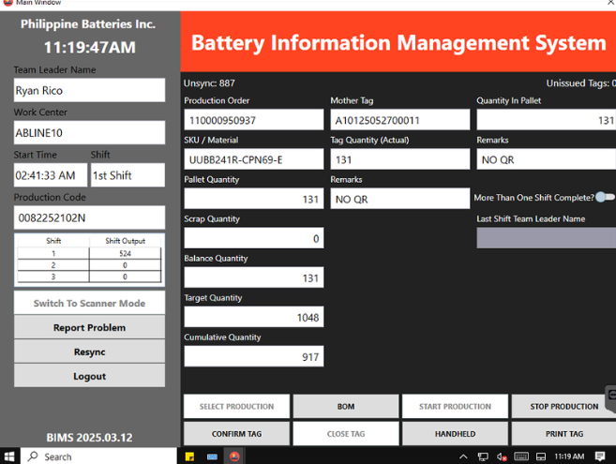616x464 pixels.
Task: Click the Windows taskbar Search box
Action: 98,457
